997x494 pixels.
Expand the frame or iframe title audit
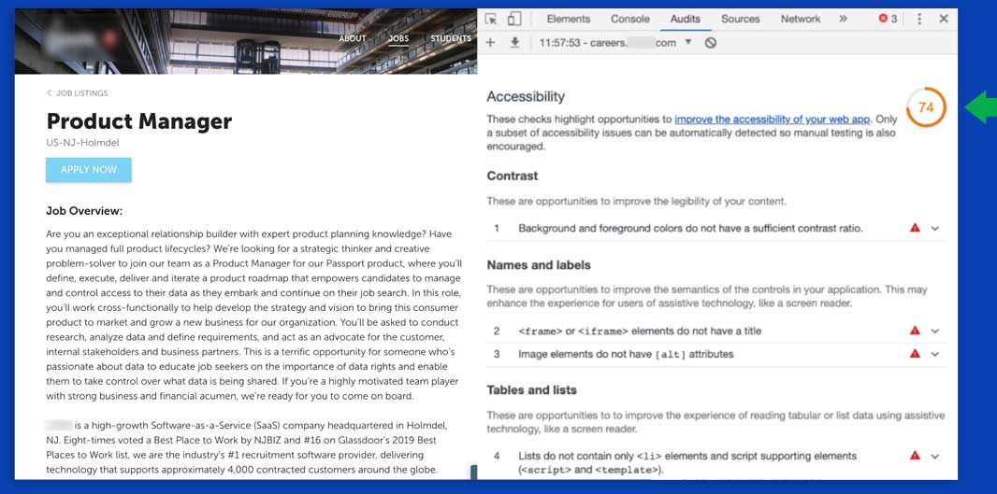(x=935, y=331)
